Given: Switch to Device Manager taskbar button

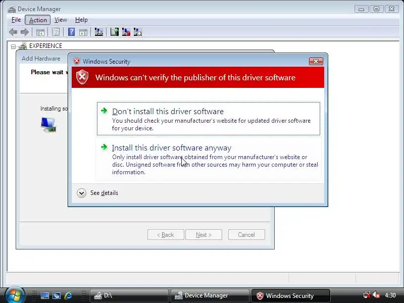Looking at the screenshot, I should click(210, 295).
